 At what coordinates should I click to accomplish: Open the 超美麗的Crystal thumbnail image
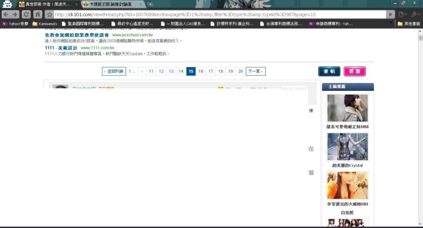(x=347, y=147)
